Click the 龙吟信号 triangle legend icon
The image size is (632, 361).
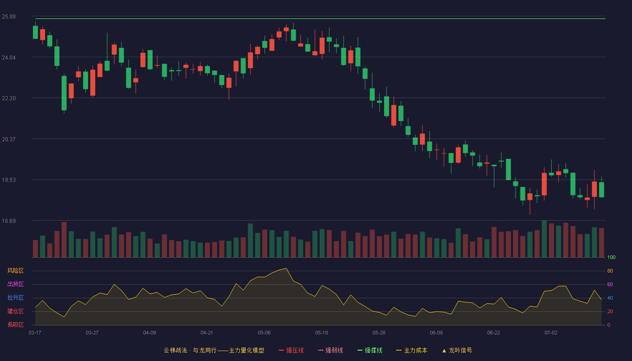tap(444, 350)
